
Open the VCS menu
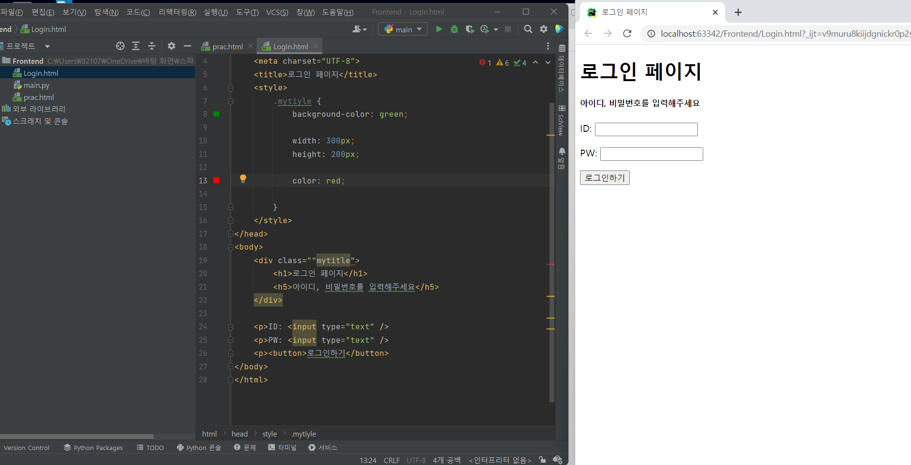pyautogui.click(x=277, y=12)
